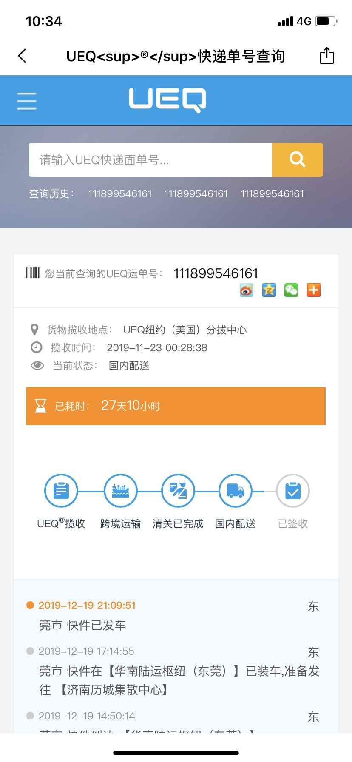Image resolution: width=352 pixels, height=762 pixels.
Task: Tap tracking entry 2019-12-19 21:09:51
Action: pos(87,606)
